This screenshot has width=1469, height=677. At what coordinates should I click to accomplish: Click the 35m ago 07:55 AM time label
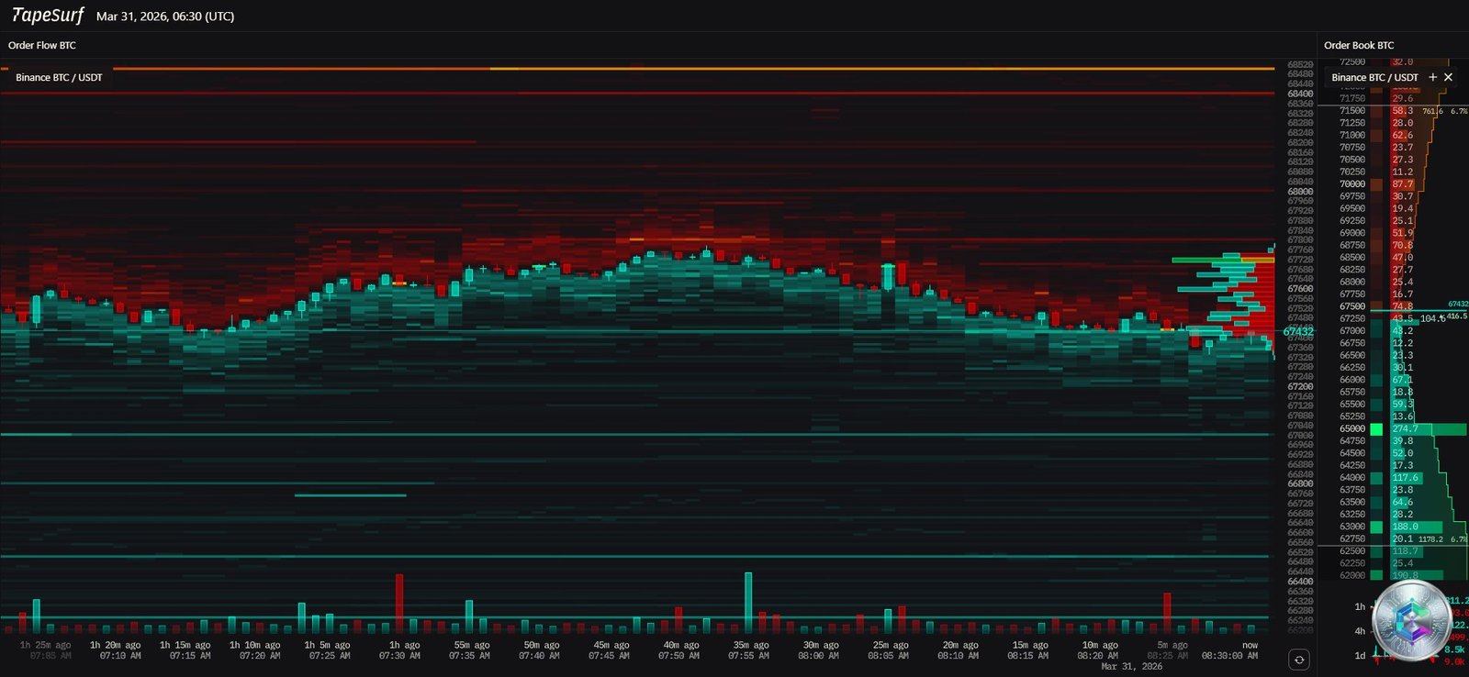748,650
